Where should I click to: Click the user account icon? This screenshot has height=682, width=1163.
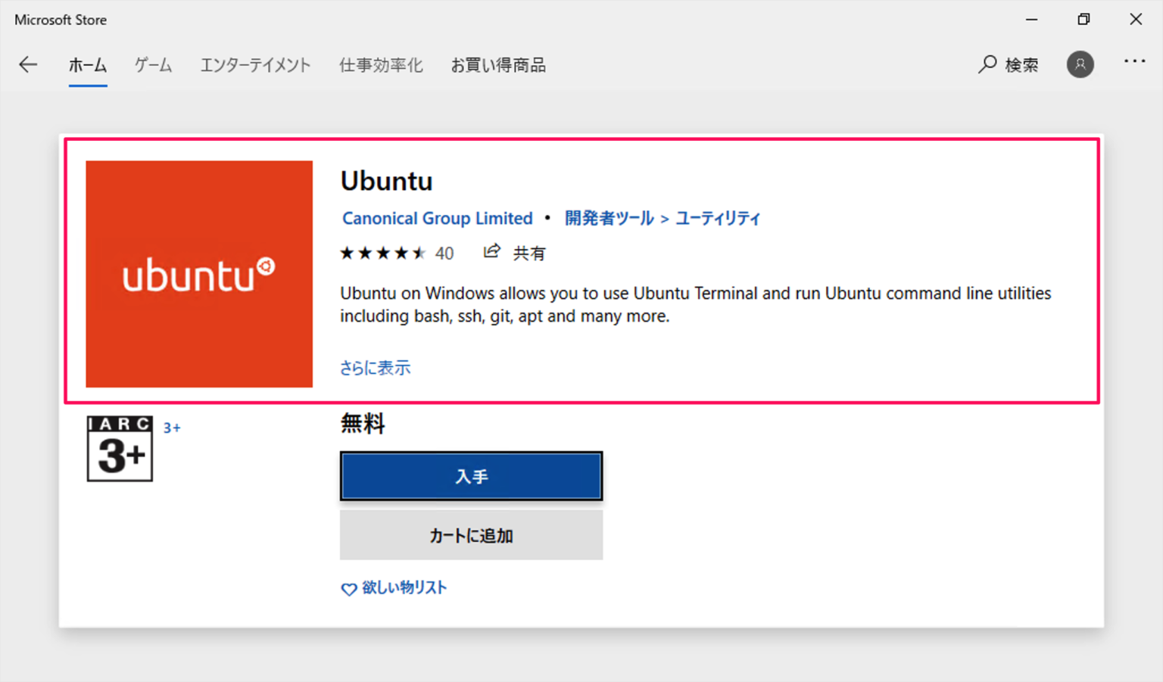[1080, 64]
